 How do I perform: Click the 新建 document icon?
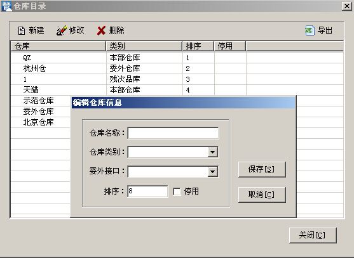[x=22, y=30]
